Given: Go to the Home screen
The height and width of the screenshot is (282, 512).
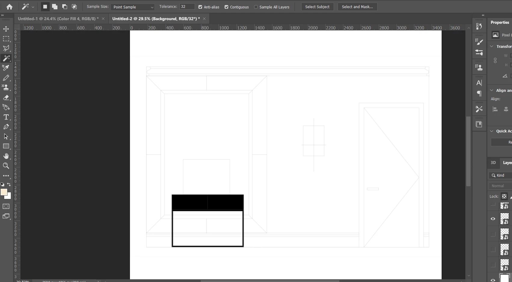Looking at the screenshot, I should pyautogui.click(x=9, y=7).
